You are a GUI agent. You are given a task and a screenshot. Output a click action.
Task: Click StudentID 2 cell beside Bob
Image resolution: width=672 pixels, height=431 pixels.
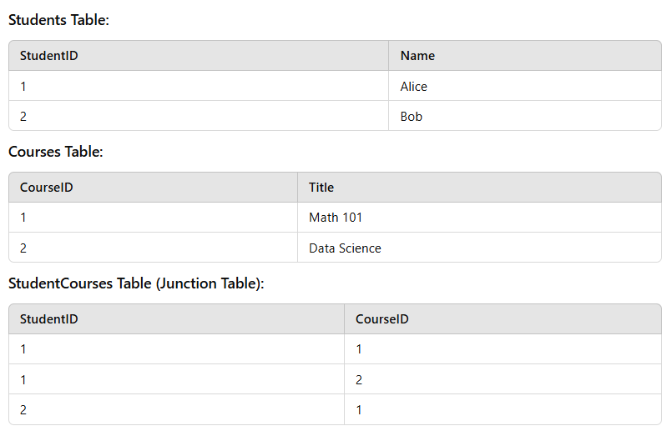click(199, 116)
